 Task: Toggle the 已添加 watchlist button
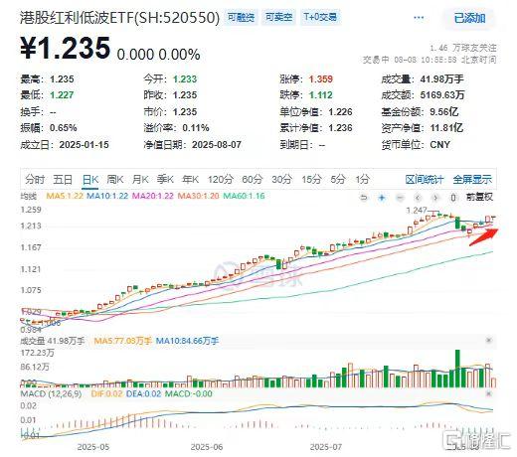(469, 18)
